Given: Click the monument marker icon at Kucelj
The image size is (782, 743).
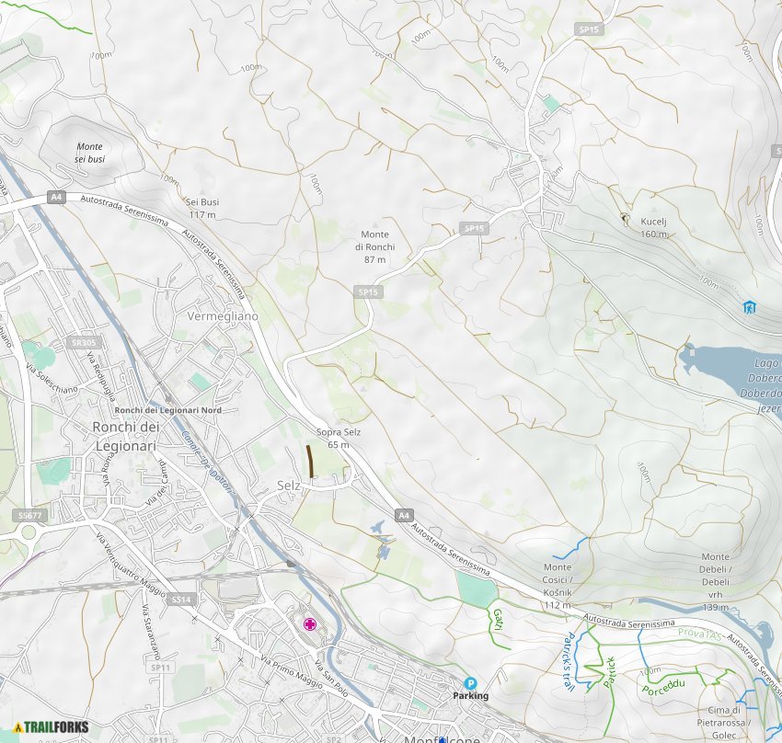Looking at the screenshot, I should click(x=627, y=218).
